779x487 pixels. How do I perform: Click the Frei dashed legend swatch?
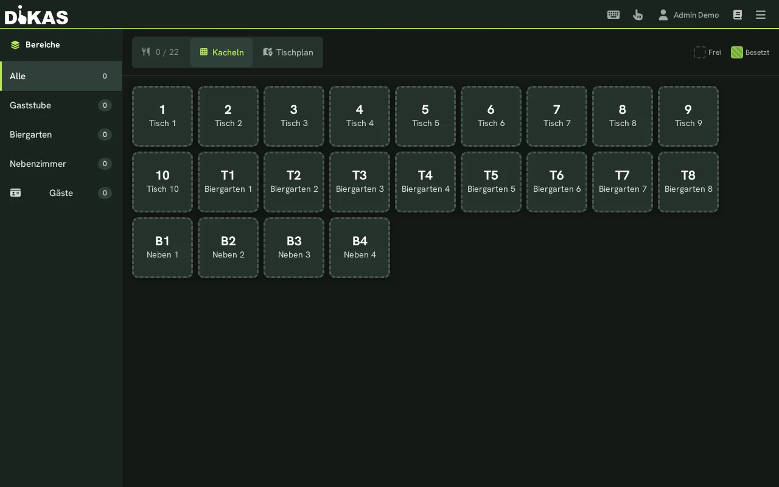click(x=700, y=52)
